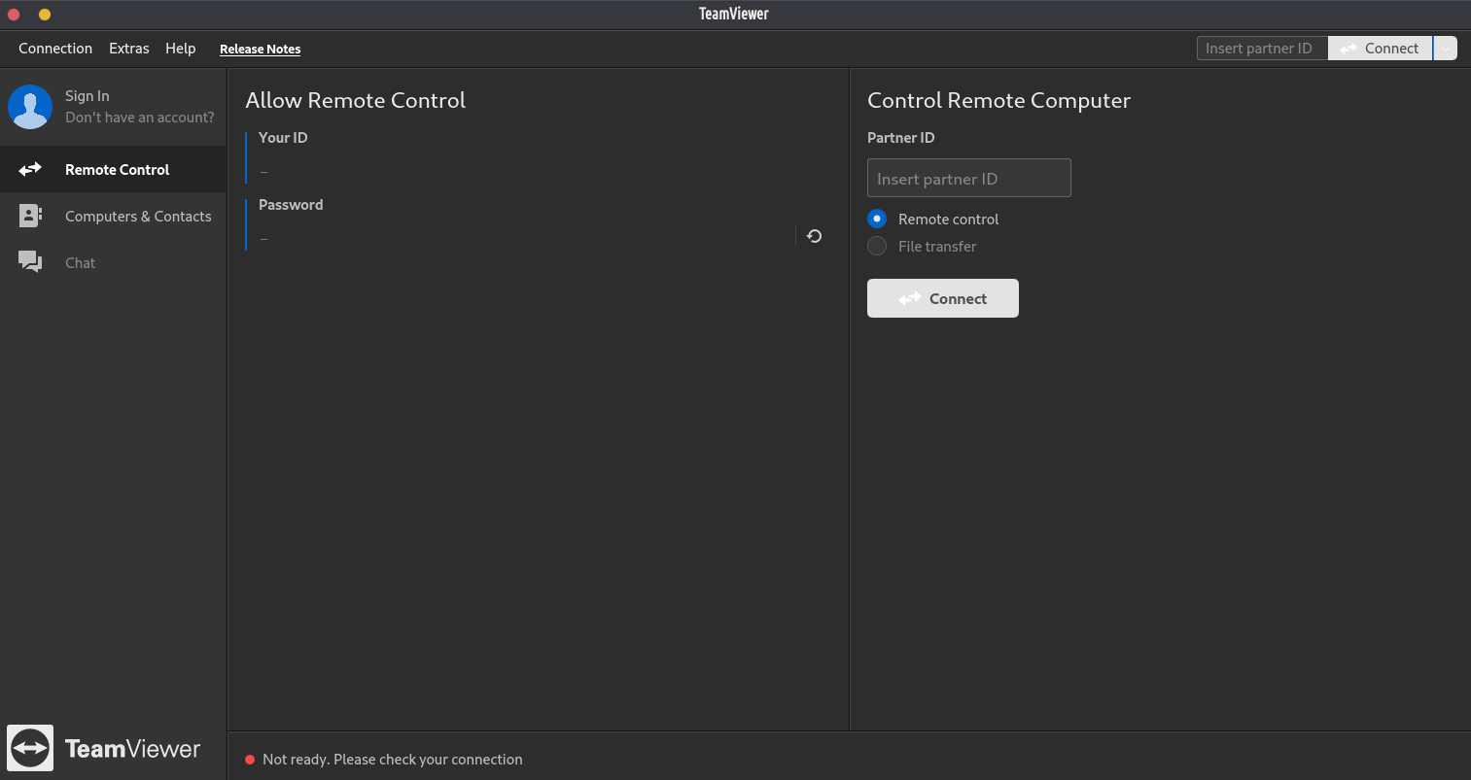1471x780 pixels.
Task: Close window using red title bar button
Action: click(14, 15)
